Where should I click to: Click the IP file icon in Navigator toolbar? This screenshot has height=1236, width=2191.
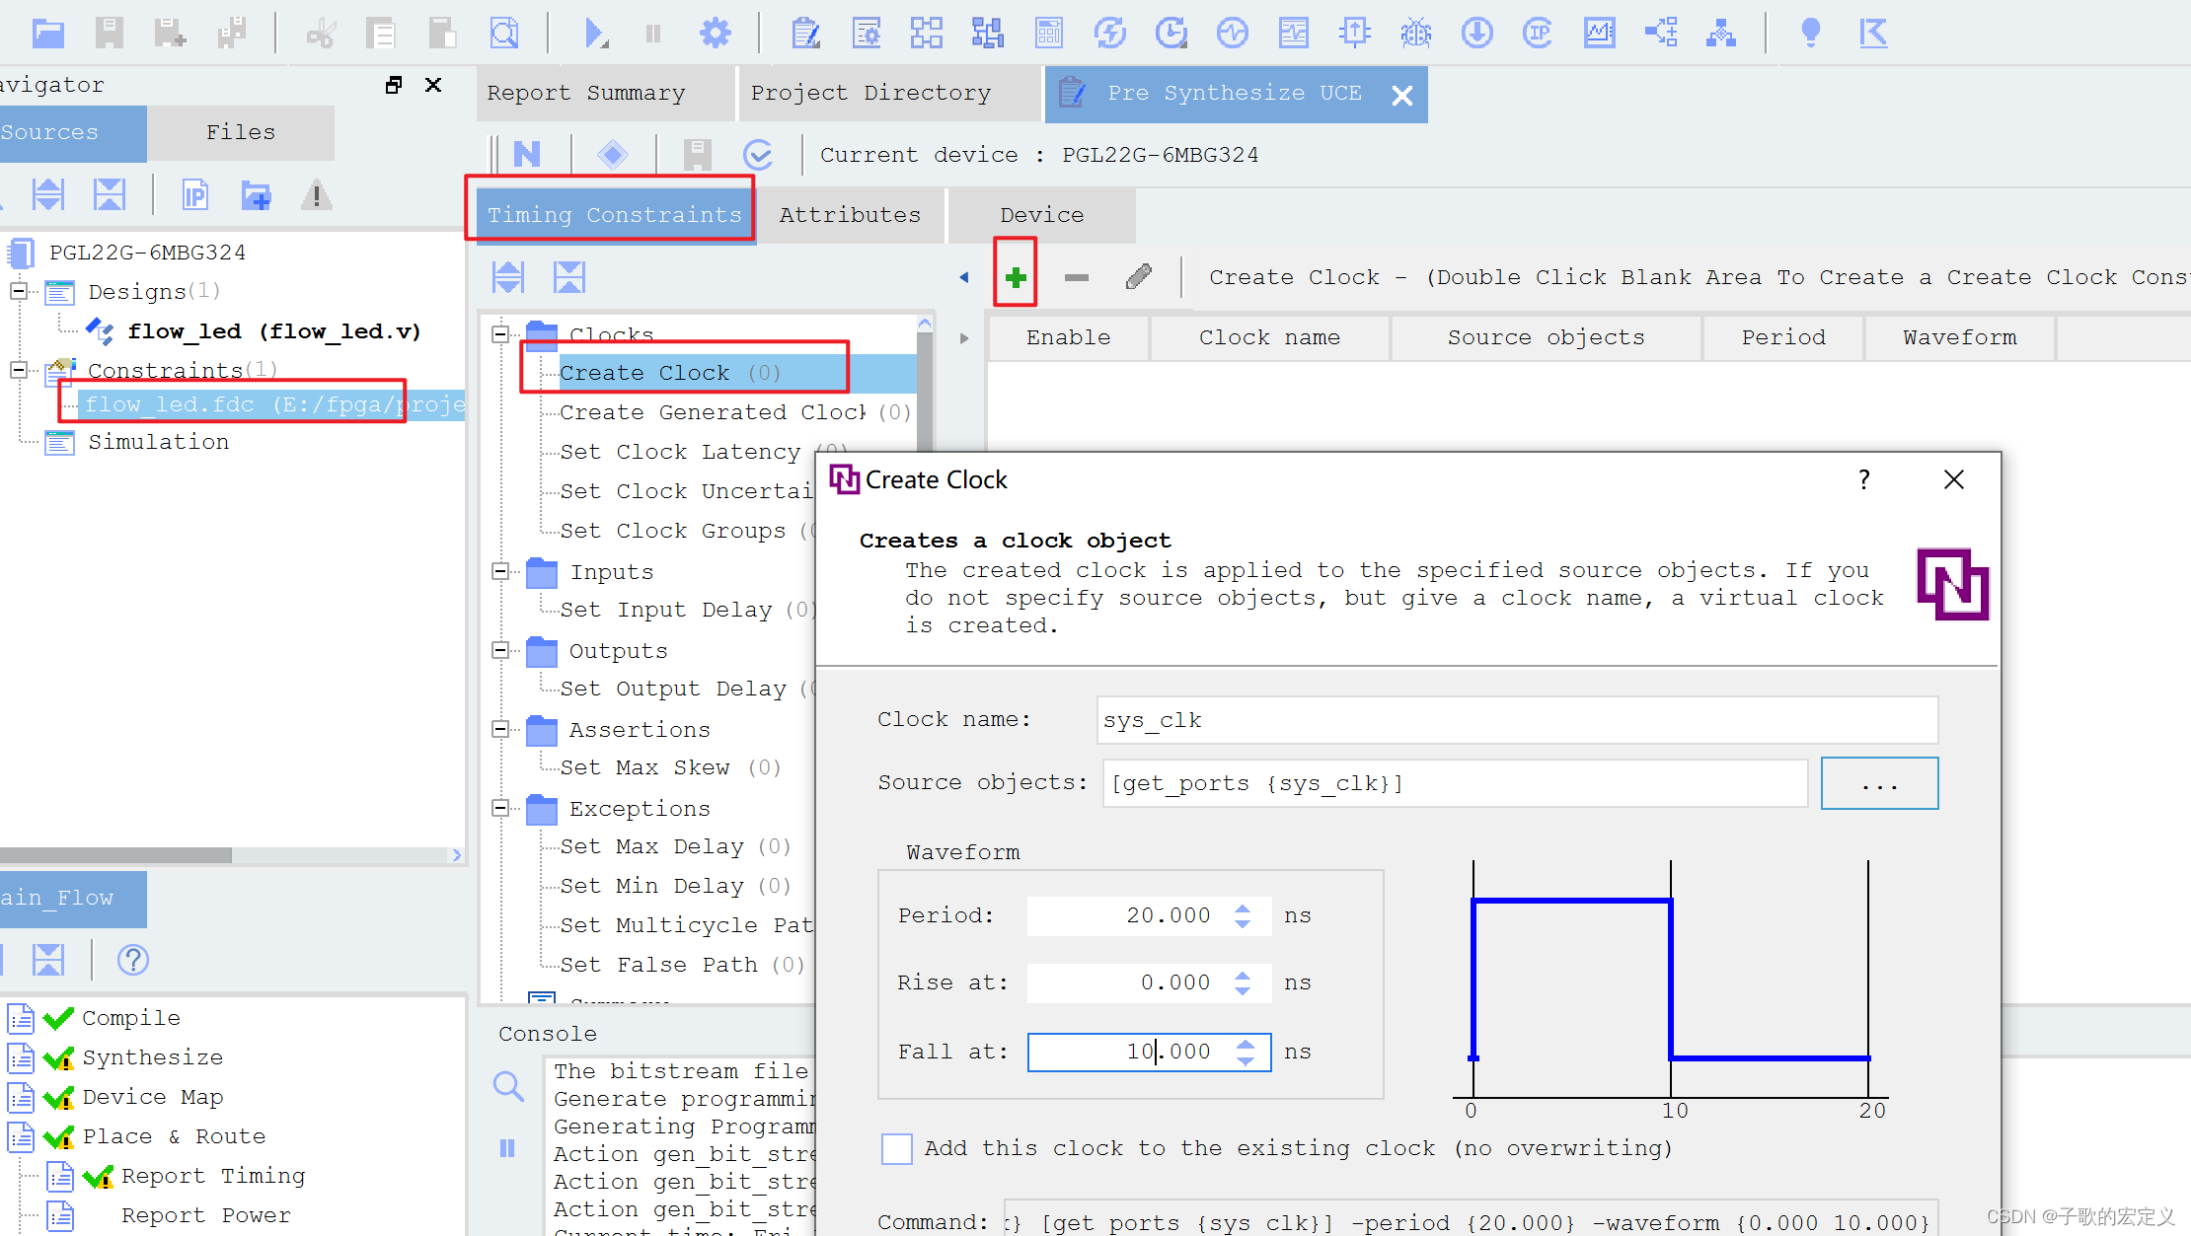coord(195,194)
